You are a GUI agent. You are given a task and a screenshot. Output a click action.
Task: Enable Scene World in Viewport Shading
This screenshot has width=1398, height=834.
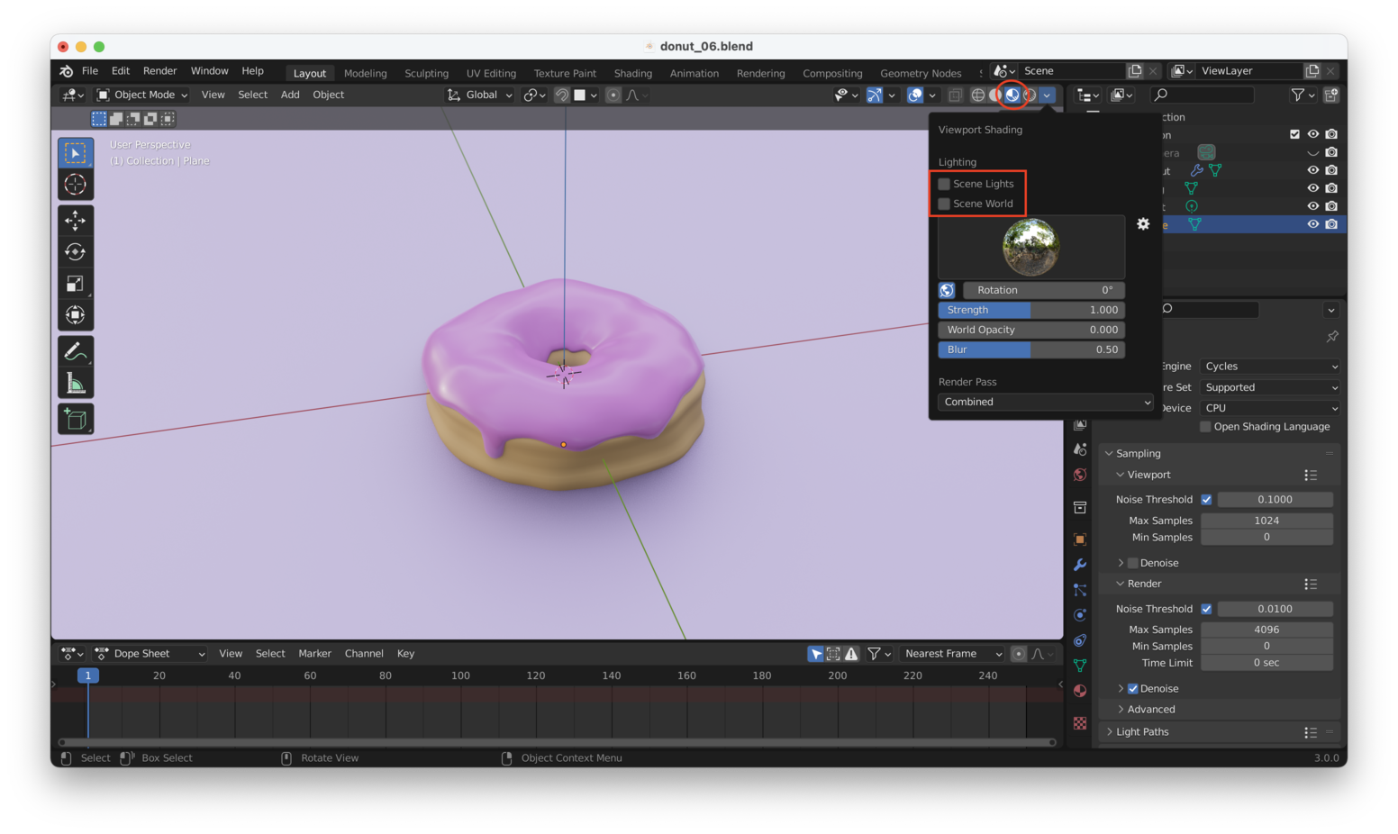coord(943,204)
